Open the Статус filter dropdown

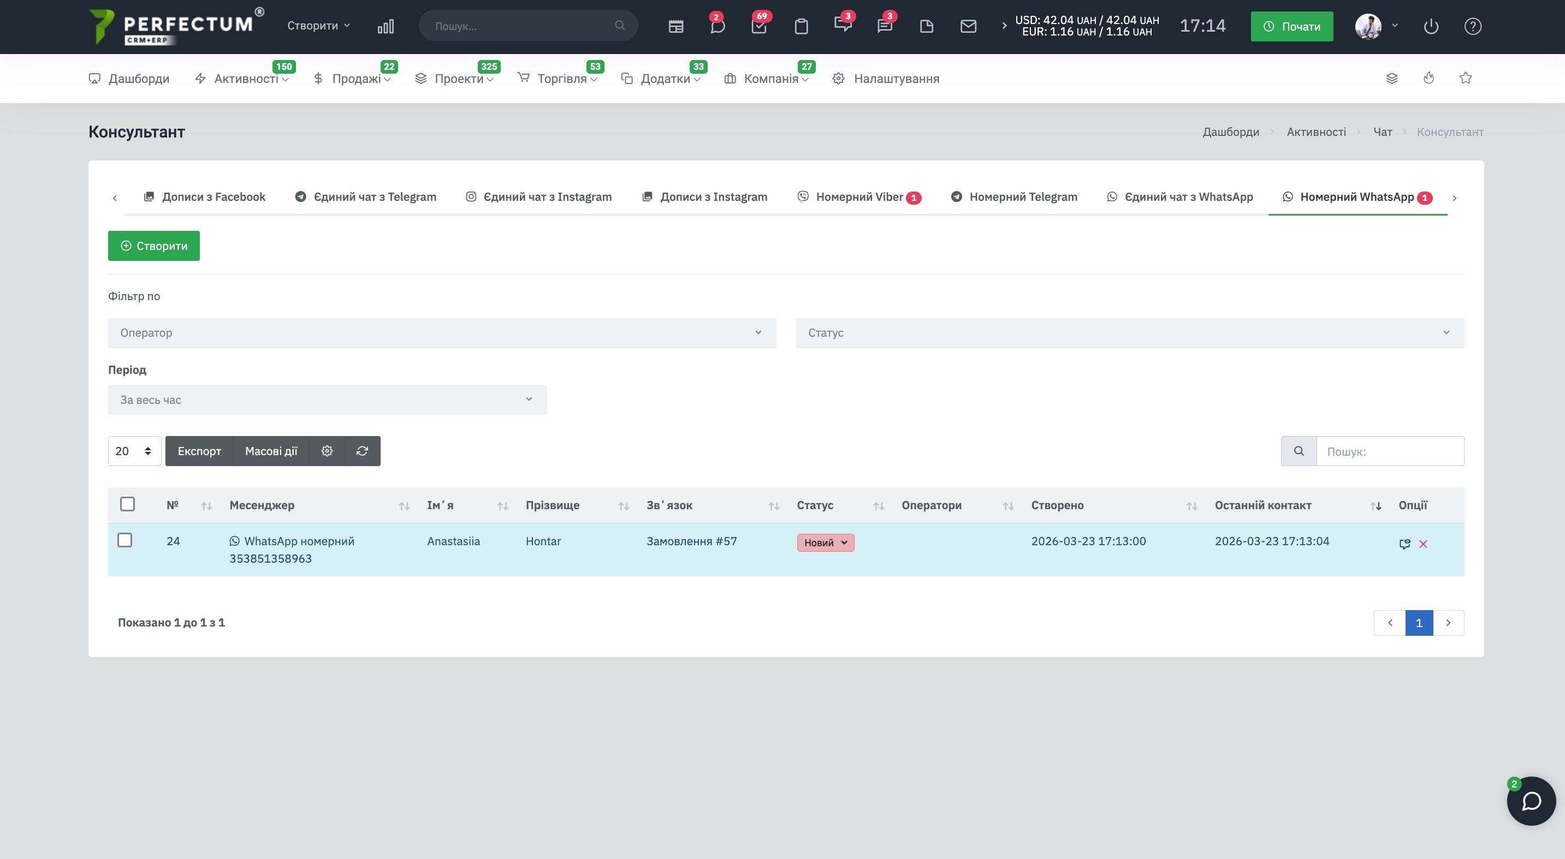click(1129, 333)
